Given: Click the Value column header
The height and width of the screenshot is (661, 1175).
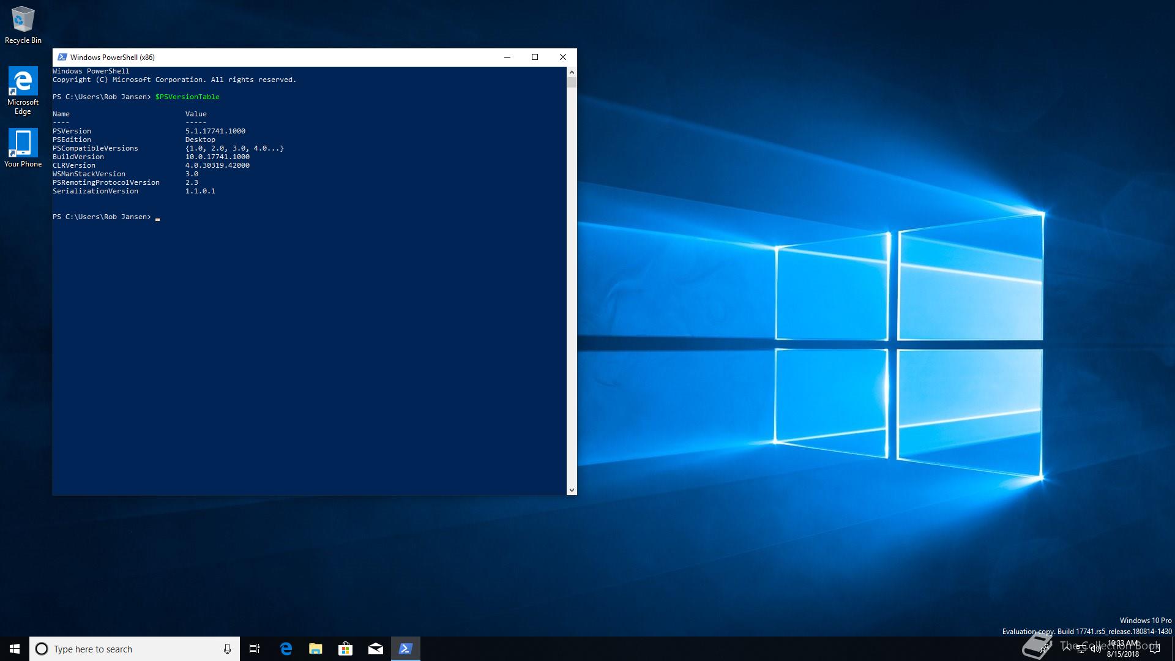Looking at the screenshot, I should (196, 114).
